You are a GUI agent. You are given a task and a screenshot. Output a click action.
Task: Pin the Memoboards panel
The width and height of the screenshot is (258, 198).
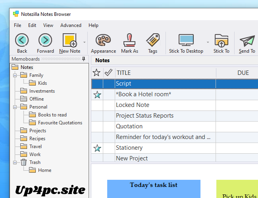pos(84,59)
